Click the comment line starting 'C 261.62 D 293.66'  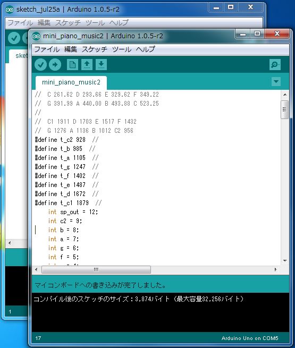[97, 95]
